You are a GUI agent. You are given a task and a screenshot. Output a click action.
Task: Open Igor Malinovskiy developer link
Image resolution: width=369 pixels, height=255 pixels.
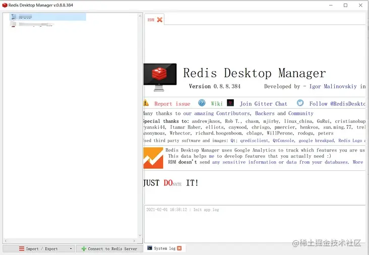333,86
